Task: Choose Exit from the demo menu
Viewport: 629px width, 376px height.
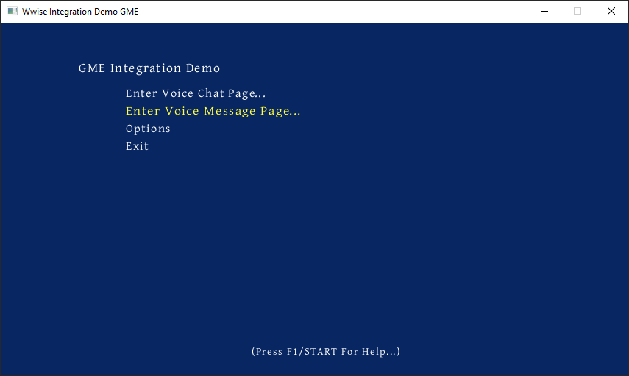Action: pos(137,146)
